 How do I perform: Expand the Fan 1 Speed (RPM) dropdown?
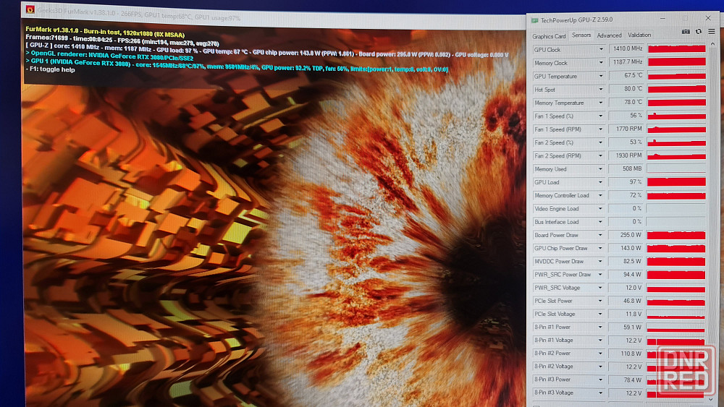pos(600,129)
